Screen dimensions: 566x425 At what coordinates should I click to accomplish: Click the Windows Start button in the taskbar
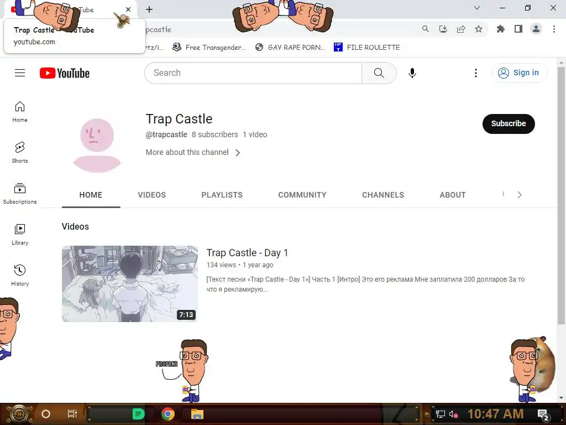tap(19, 414)
